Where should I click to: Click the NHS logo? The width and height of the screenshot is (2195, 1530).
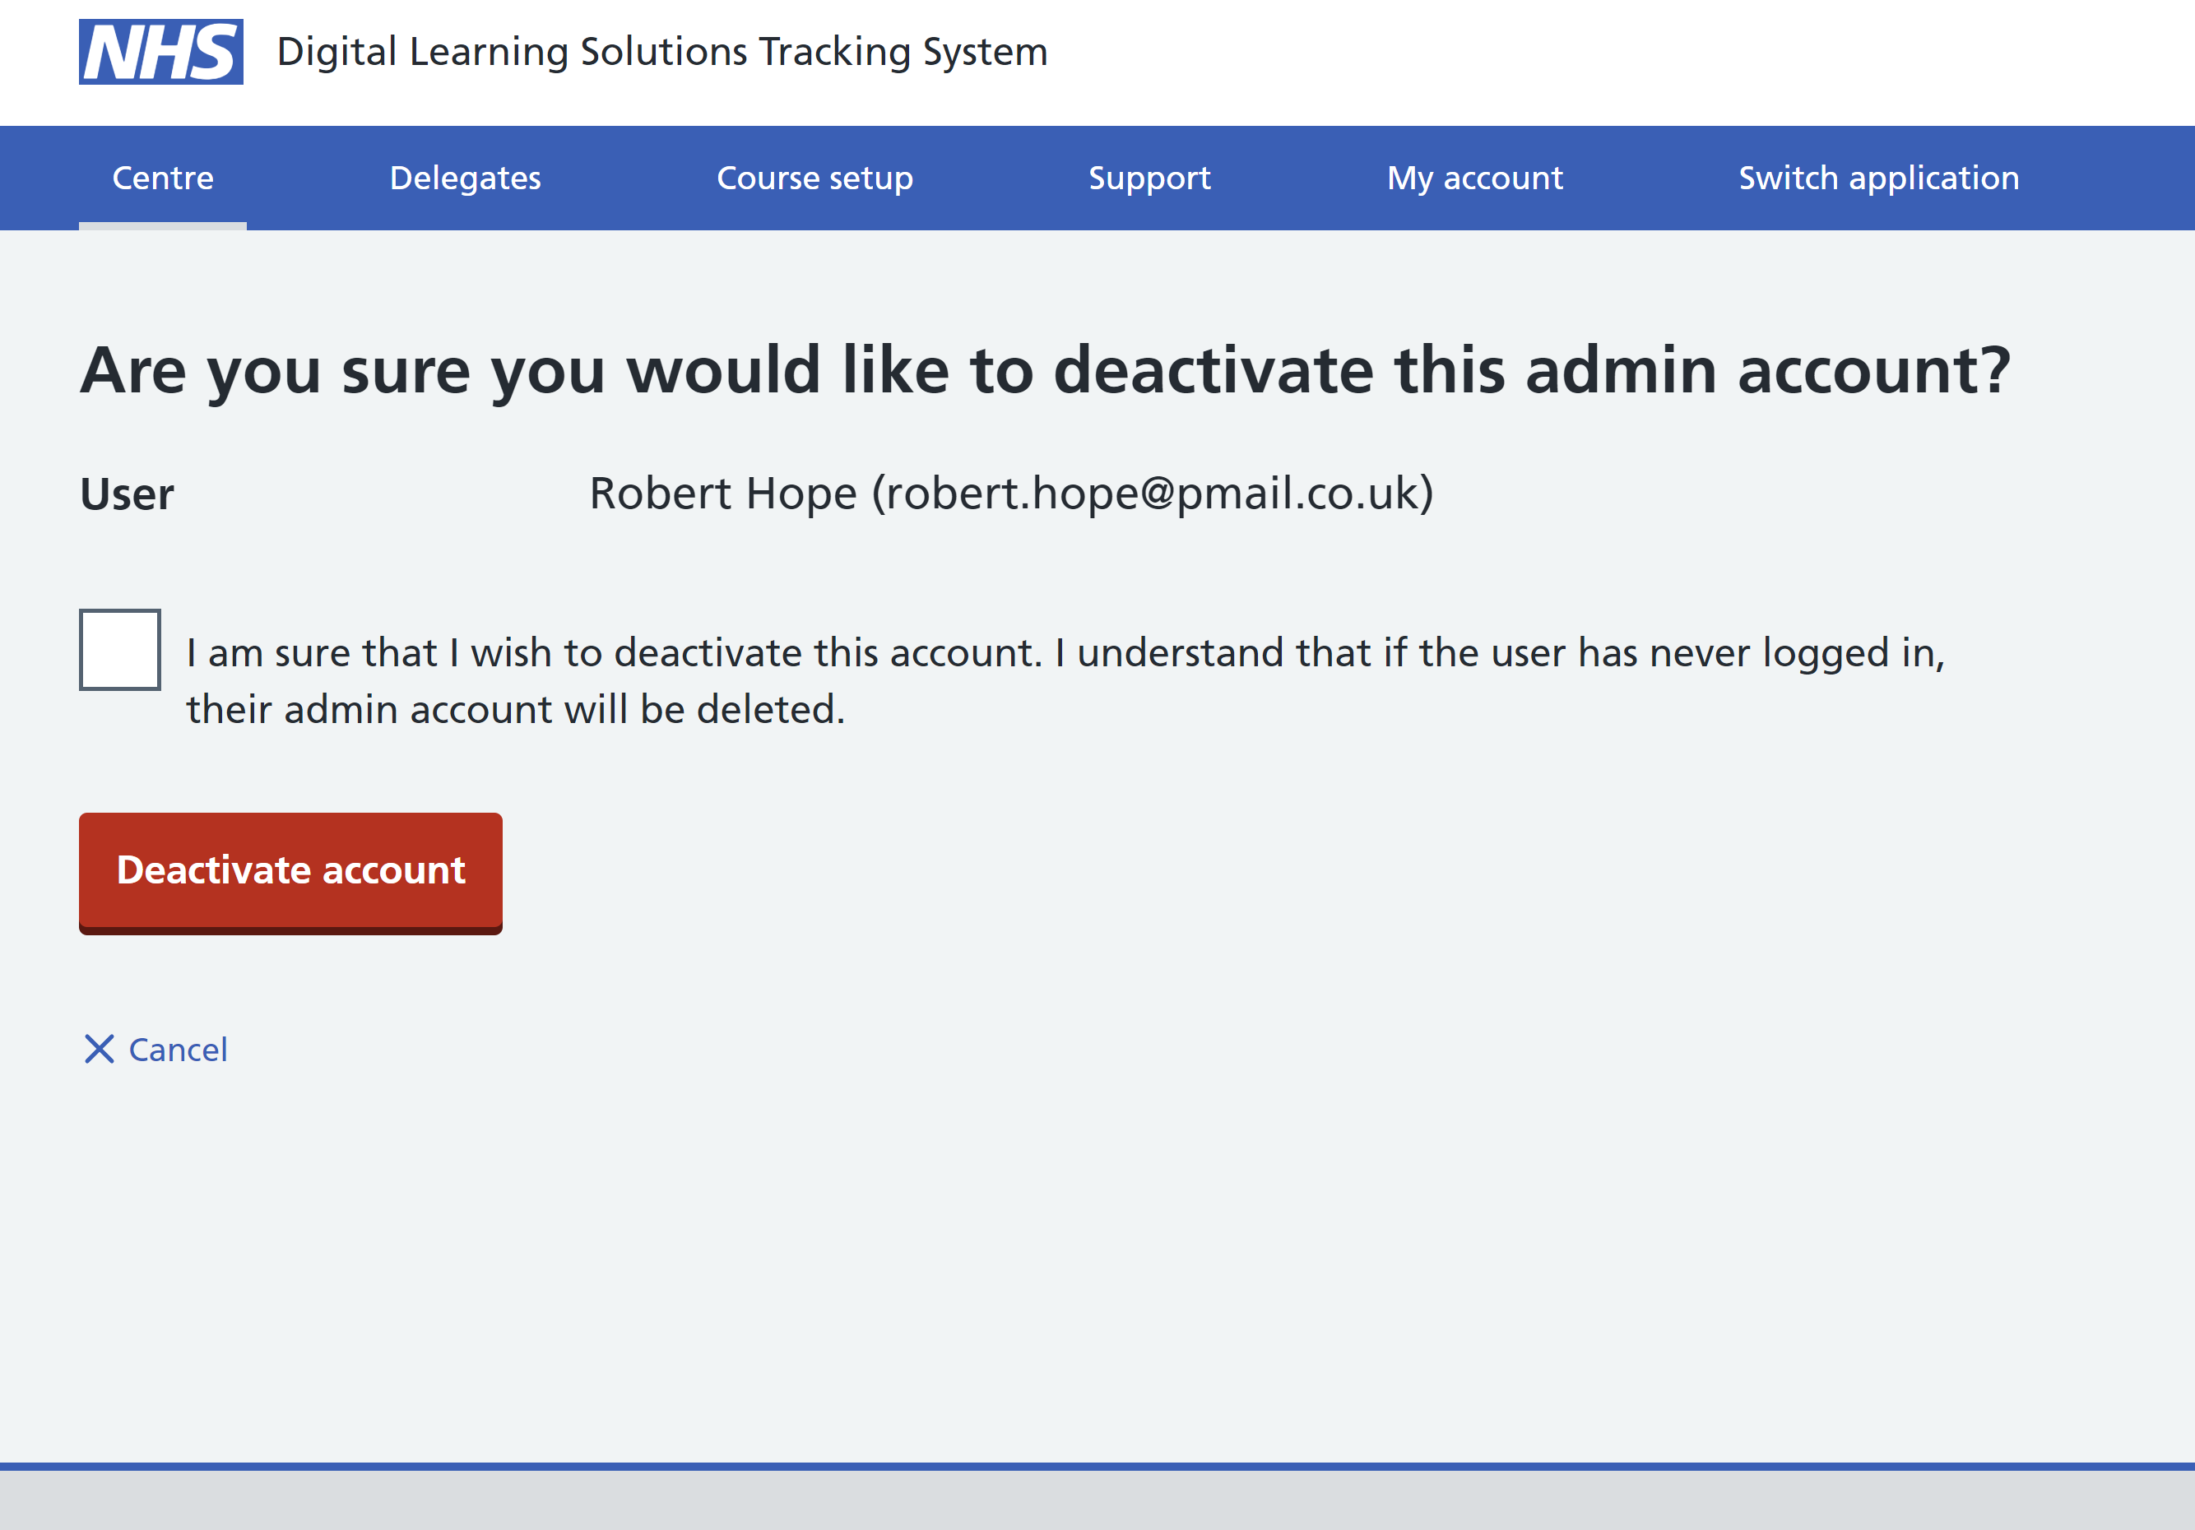click(x=160, y=52)
